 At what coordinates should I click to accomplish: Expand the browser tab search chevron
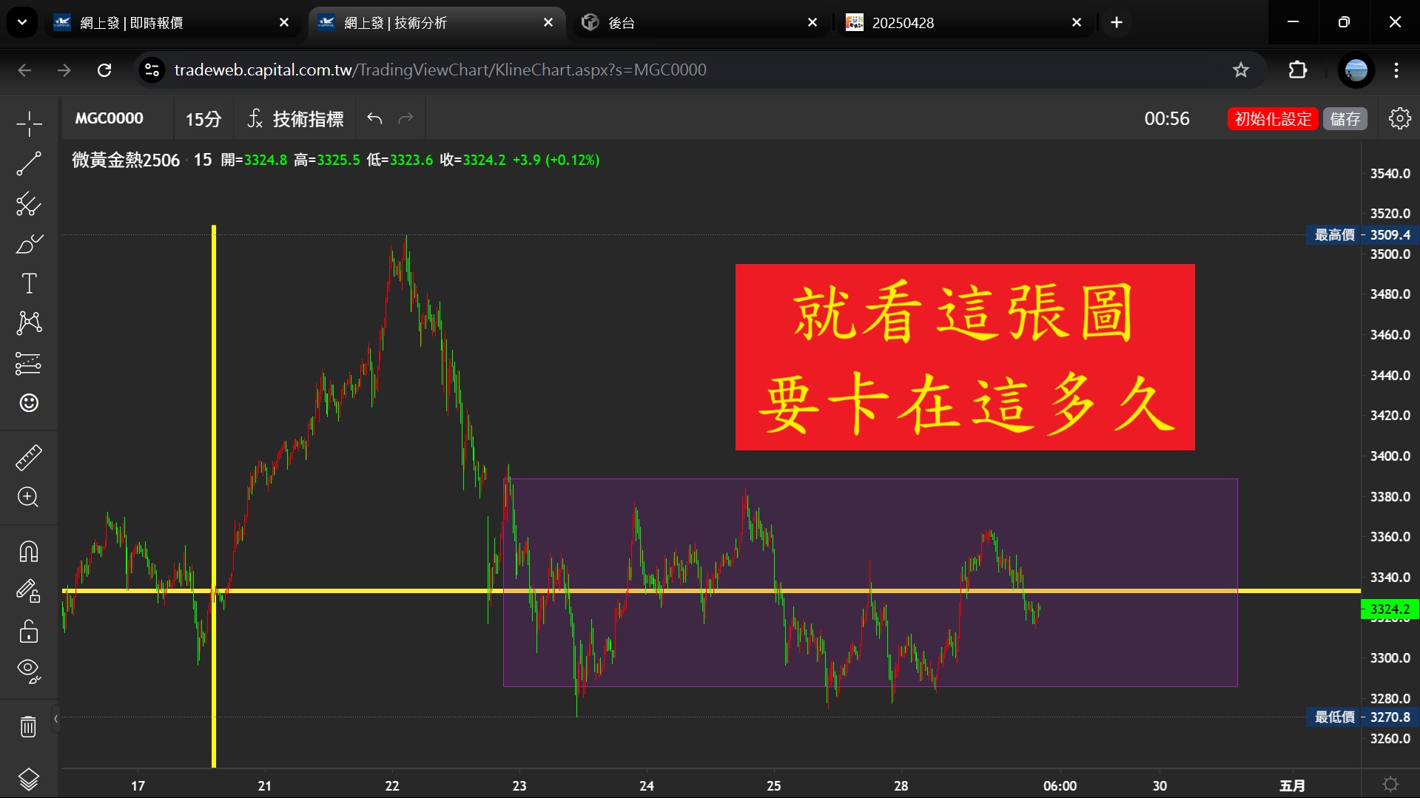(x=22, y=23)
